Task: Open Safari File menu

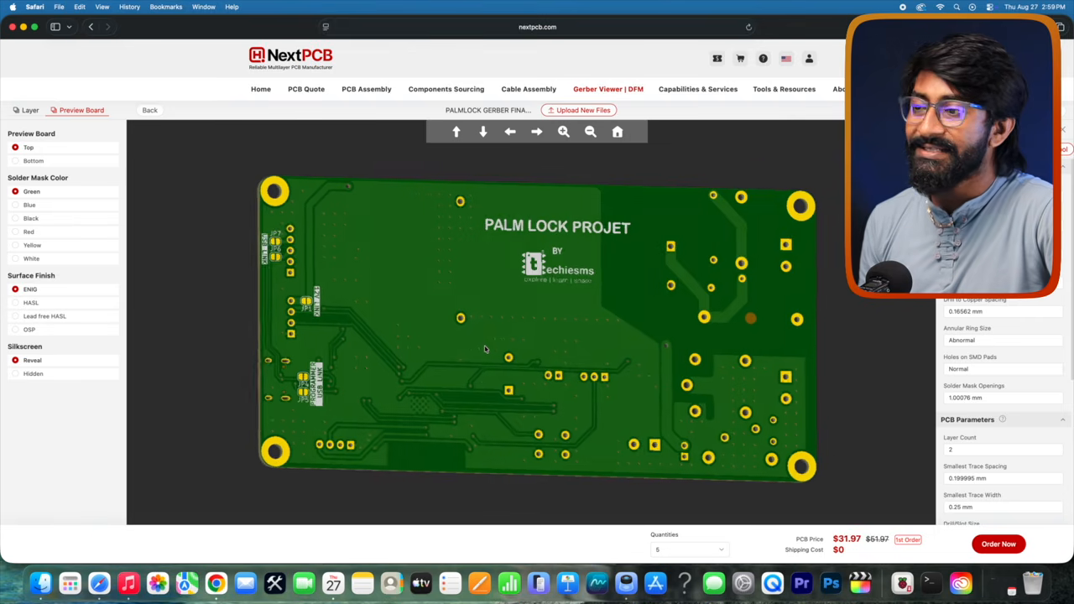Action: click(x=59, y=7)
